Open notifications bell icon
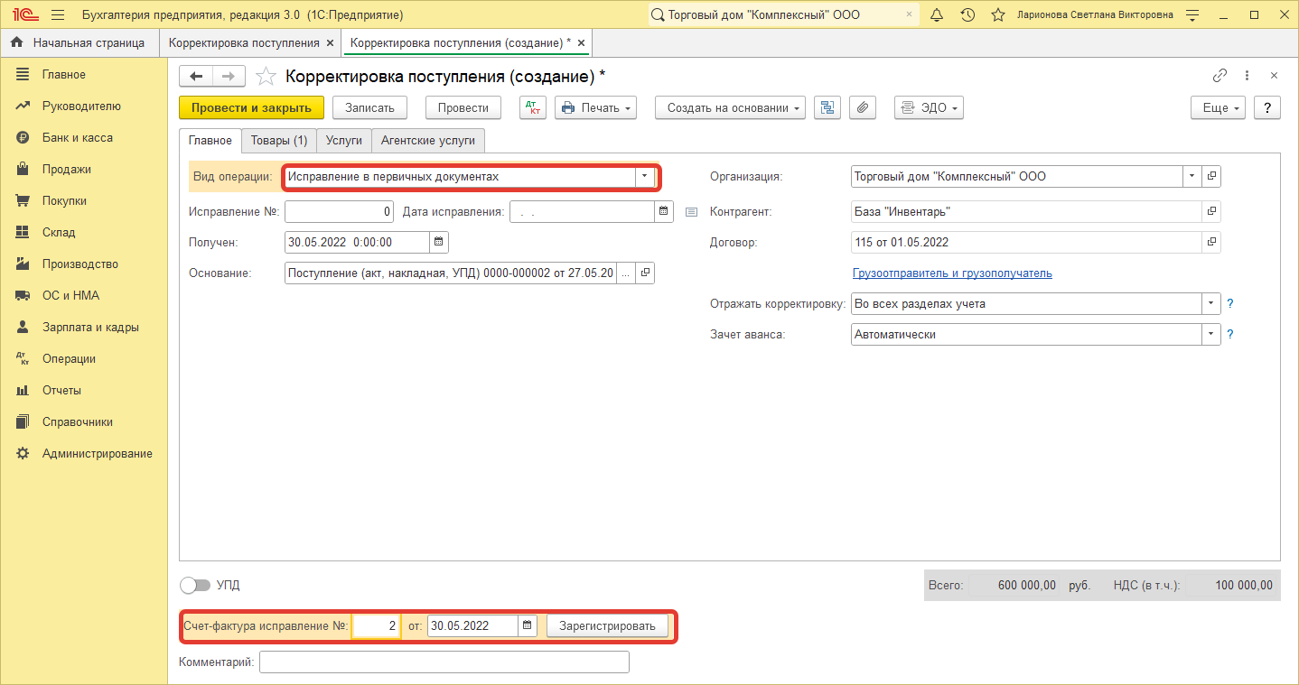Screen dimensions: 1299x685 [937, 15]
